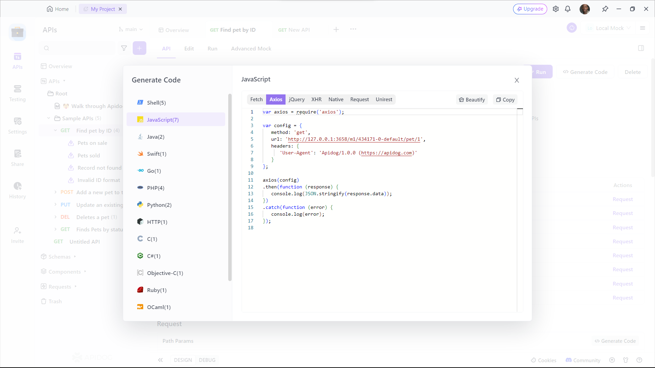Click the filter funnel icon

124,48
